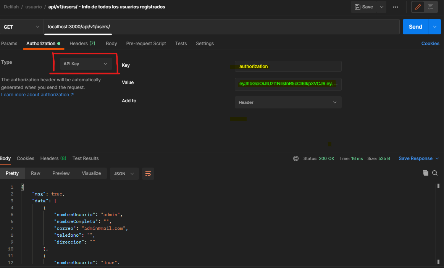Open the request Headers (7) tab
Screen dimensions: 444x268
pos(82,44)
